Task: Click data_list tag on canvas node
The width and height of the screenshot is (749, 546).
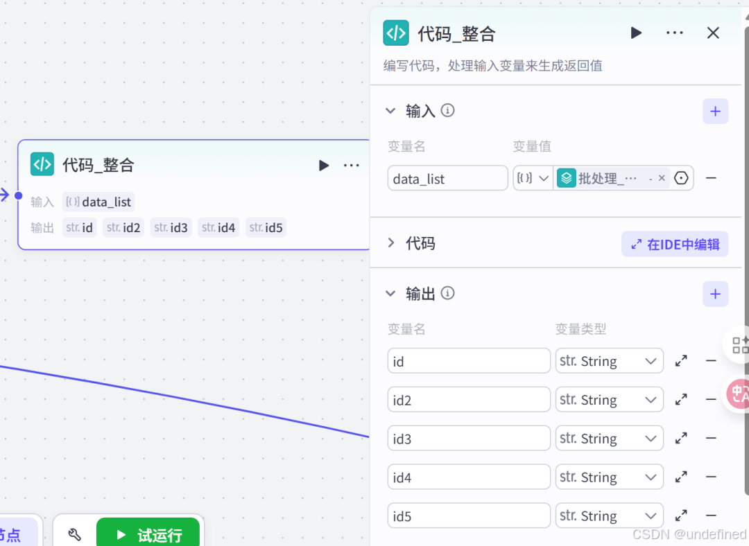Action: (x=99, y=202)
